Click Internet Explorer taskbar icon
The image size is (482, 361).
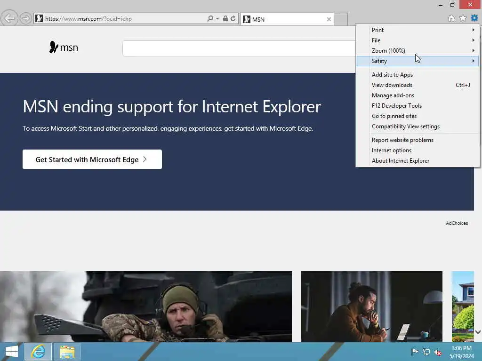click(38, 352)
